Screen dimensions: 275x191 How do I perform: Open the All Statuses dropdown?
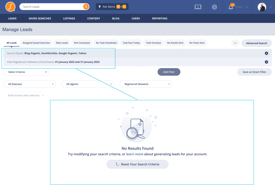click(30, 84)
